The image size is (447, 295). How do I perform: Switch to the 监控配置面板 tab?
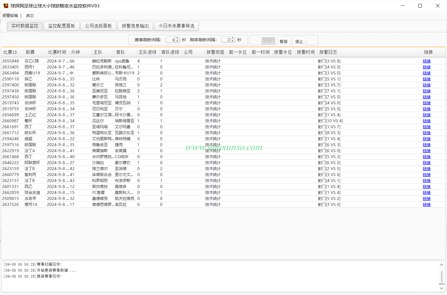pyautogui.click(x=62, y=26)
